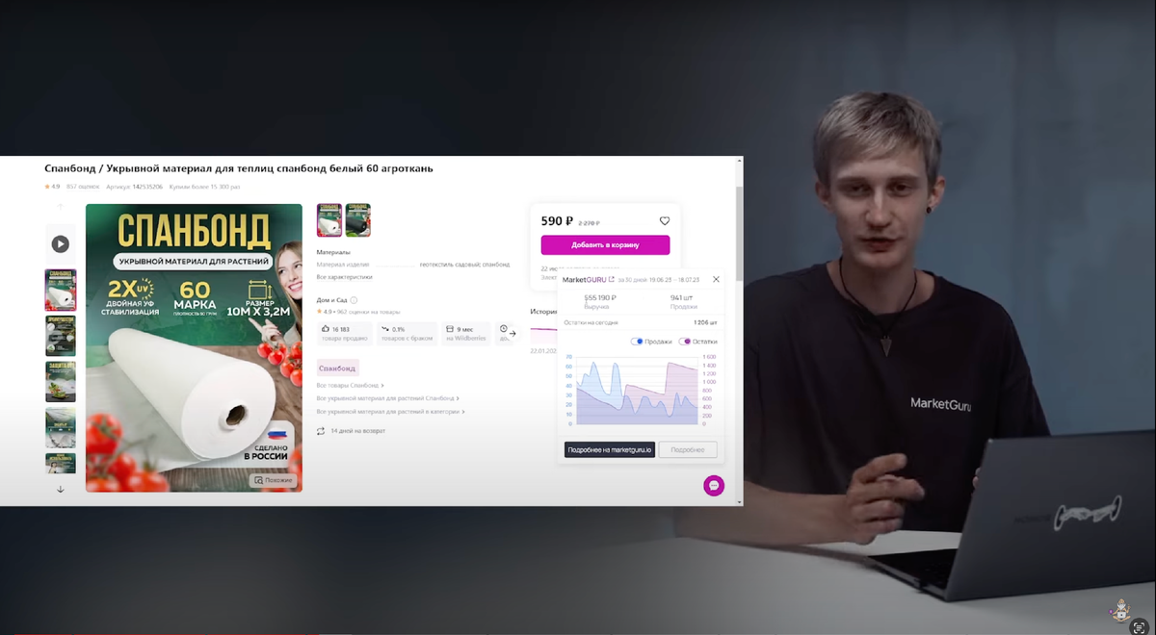1156x635 pixels.
Task: Select the white roll color variant thumbnail
Action: tap(329, 220)
